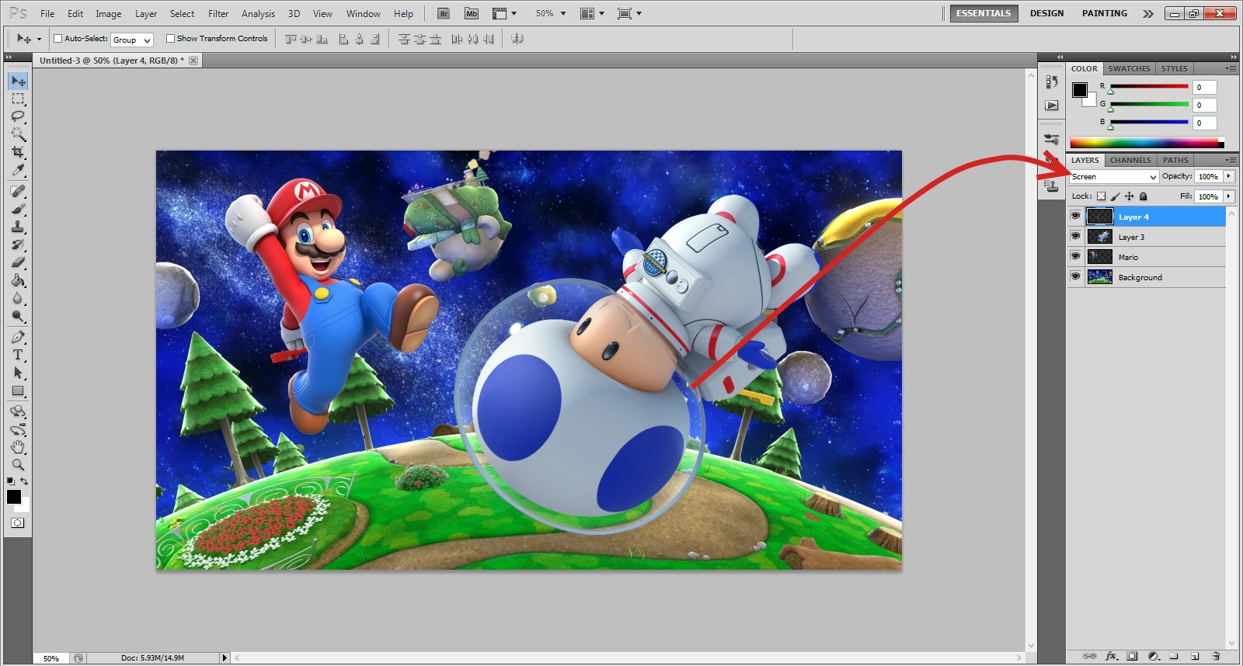Select the Lasso tool

coord(18,116)
